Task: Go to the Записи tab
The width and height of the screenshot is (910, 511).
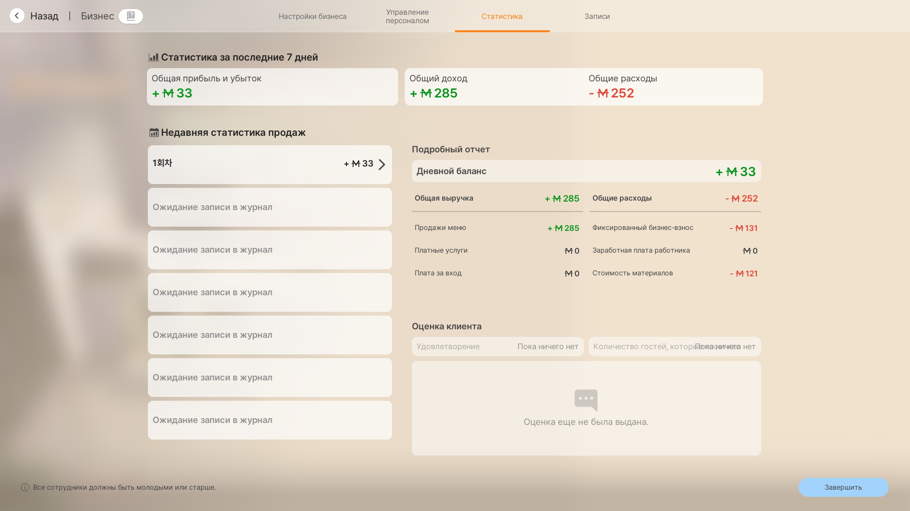Action: pos(597,16)
